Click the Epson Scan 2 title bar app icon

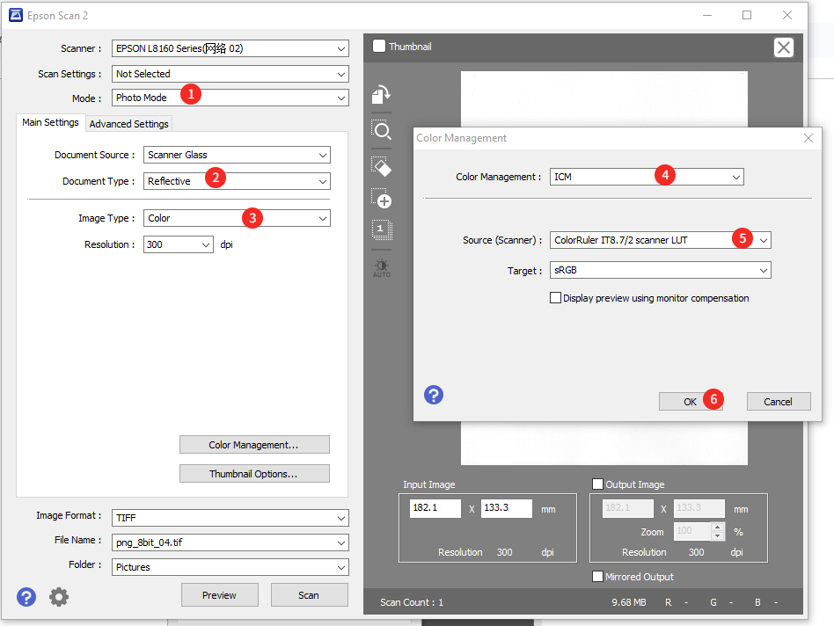click(x=16, y=16)
